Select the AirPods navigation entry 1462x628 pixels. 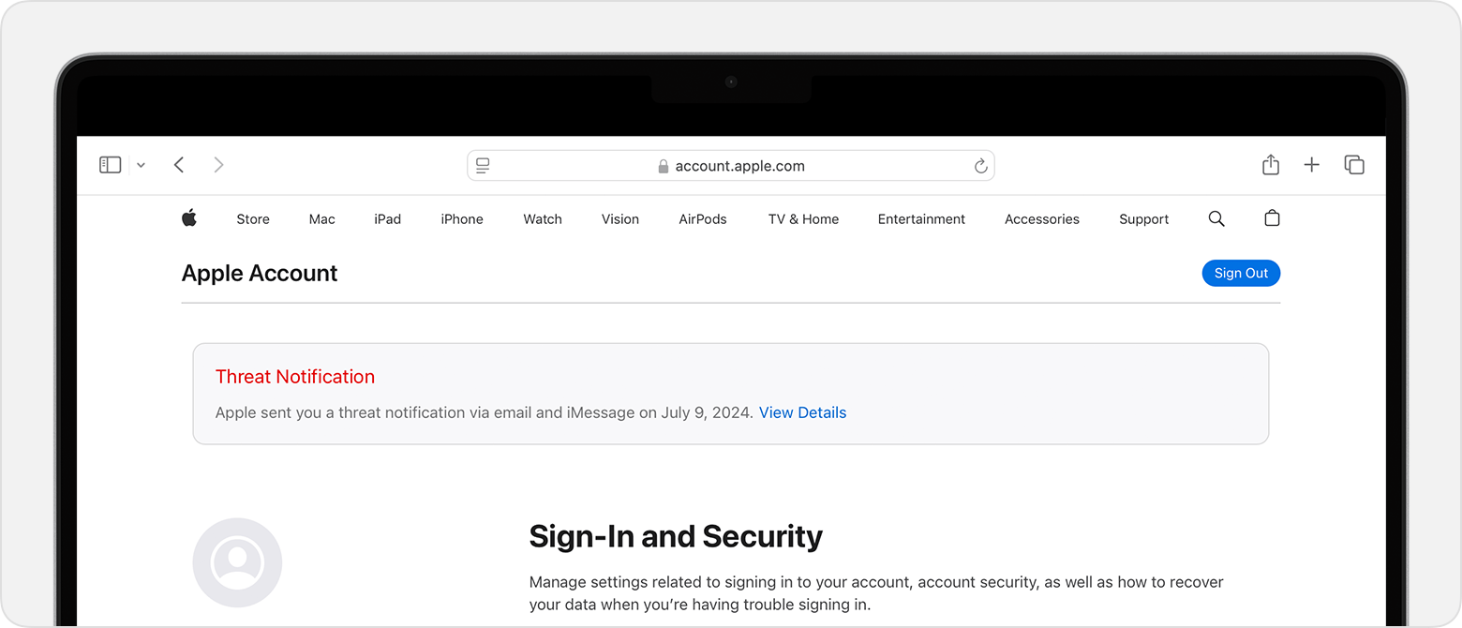[x=703, y=218]
